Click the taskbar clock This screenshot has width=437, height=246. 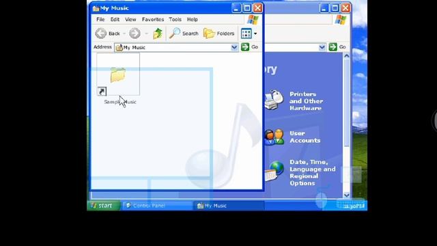(354, 206)
